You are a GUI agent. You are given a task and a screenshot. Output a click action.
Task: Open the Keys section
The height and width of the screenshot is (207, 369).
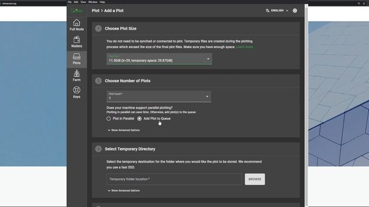click(x=77, y=93)
